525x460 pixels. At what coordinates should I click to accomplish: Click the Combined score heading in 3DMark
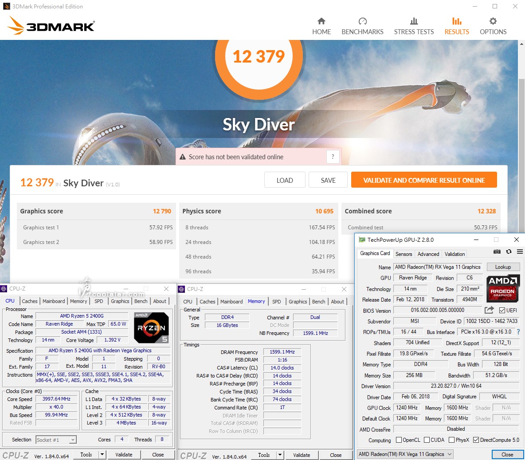[x=368, y=211]
